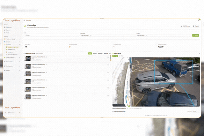
Task: Click round icon on first Suspicious Vehicle Activity row
Action: click(x=108, y=57)
